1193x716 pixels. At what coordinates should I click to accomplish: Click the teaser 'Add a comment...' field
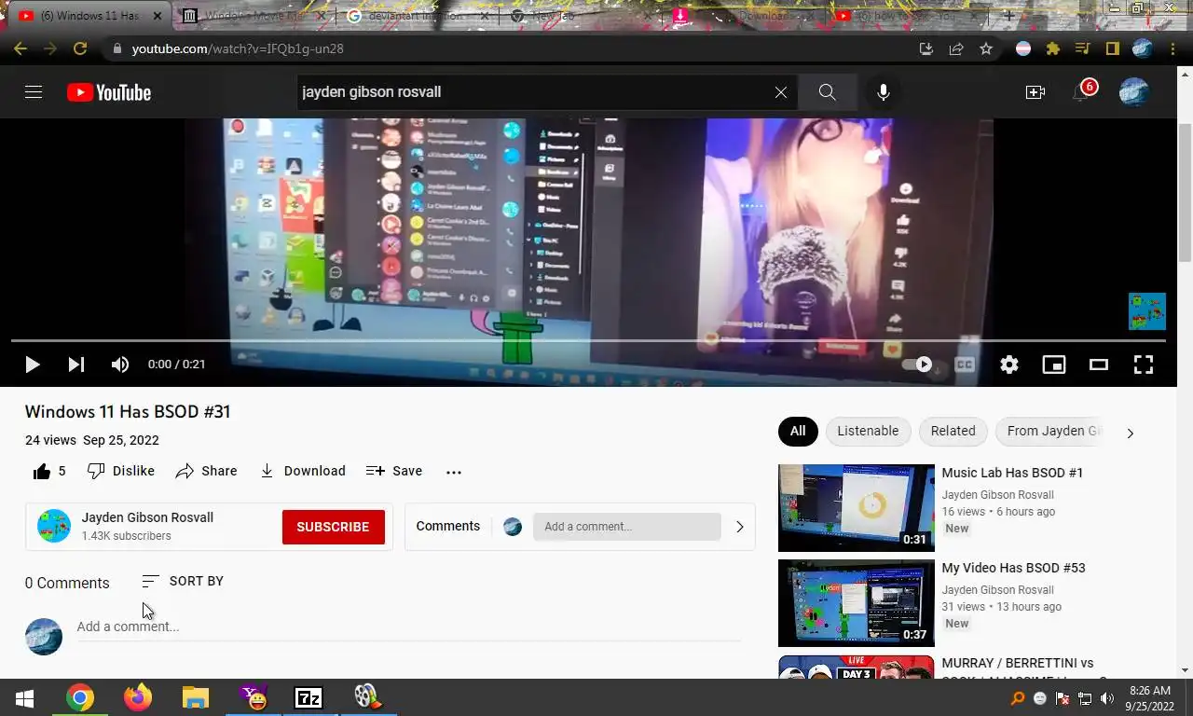(x=627, y=527)
